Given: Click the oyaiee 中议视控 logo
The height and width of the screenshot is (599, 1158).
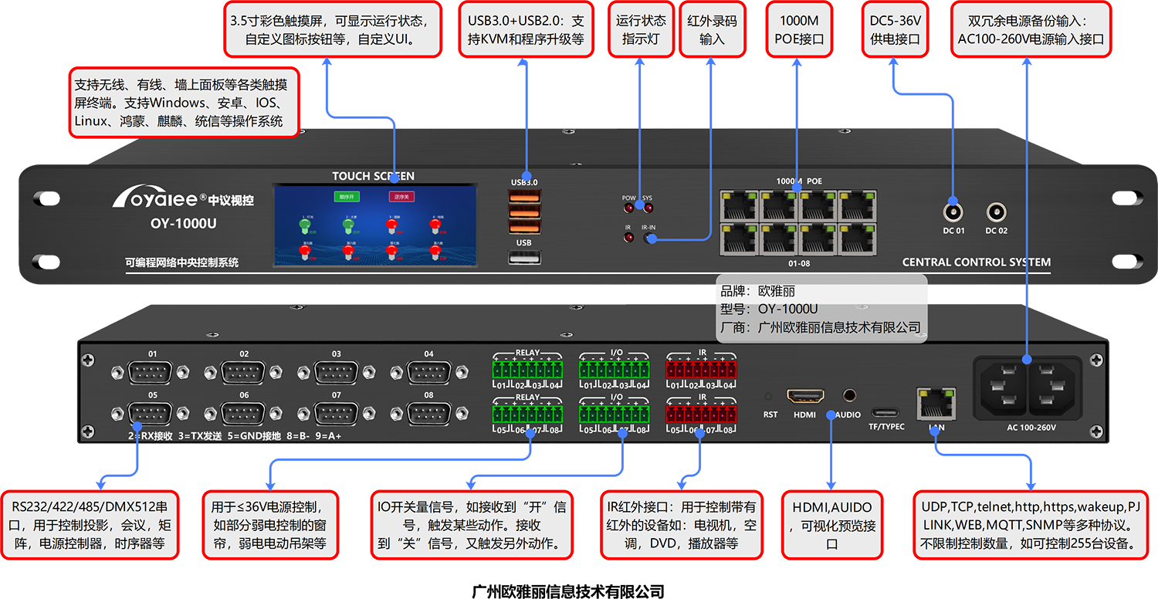Looking at the screenshot, I should point(183,198).
